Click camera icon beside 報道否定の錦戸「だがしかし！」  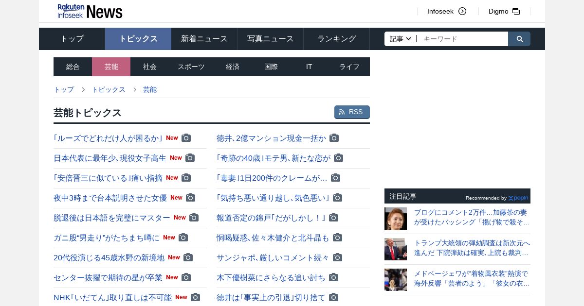tap(334, 218)
